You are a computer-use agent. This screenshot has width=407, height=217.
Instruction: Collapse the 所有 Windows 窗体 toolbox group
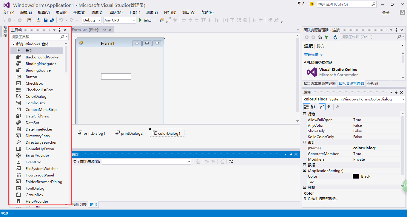[x=13, y=44]
